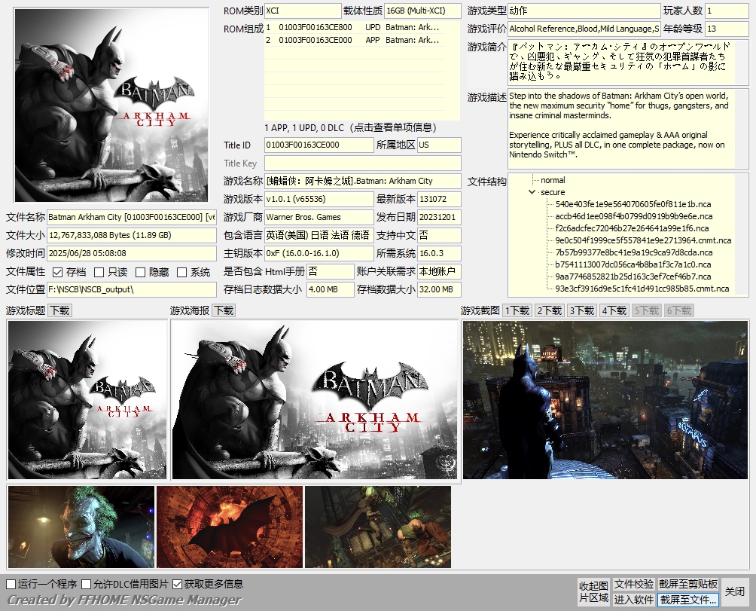
Task: Click the large Gotham rooftop screenshot
Action: pos(605,400)
